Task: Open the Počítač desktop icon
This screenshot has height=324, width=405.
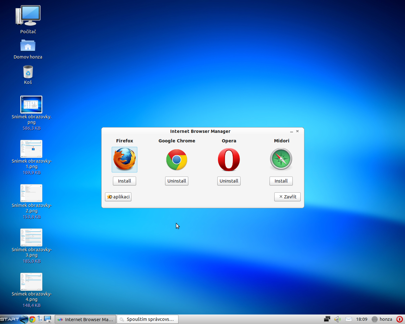Action: (x=28, y=20)
